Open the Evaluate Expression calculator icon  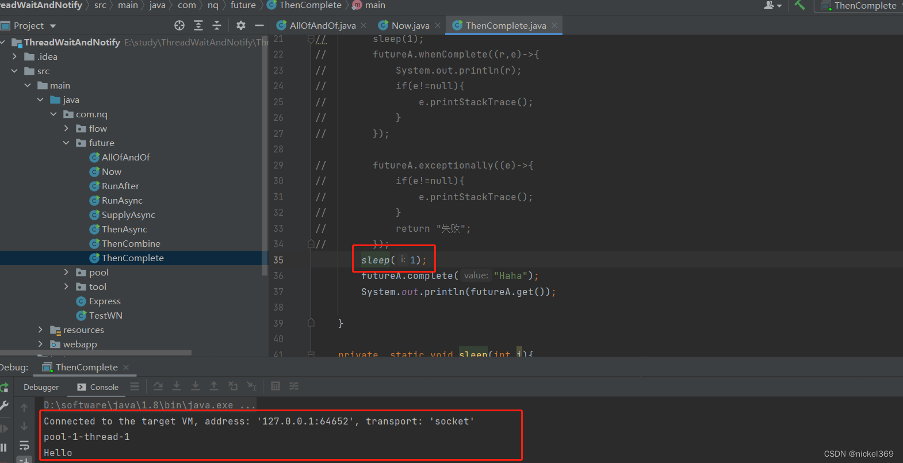(x=276, y=387)
